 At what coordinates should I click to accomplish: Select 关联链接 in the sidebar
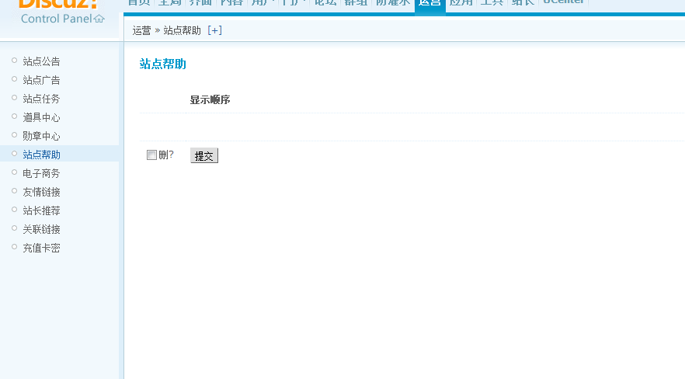(x=41, y=229)
